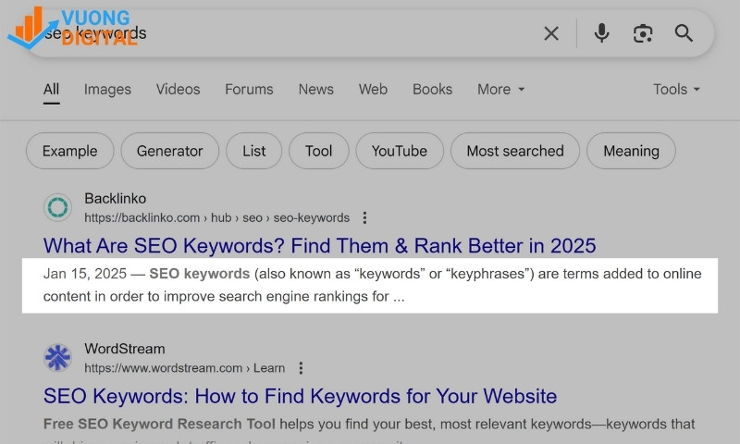
Task: Select the YouTube filter chip
Action: click(x=399, y=151)
